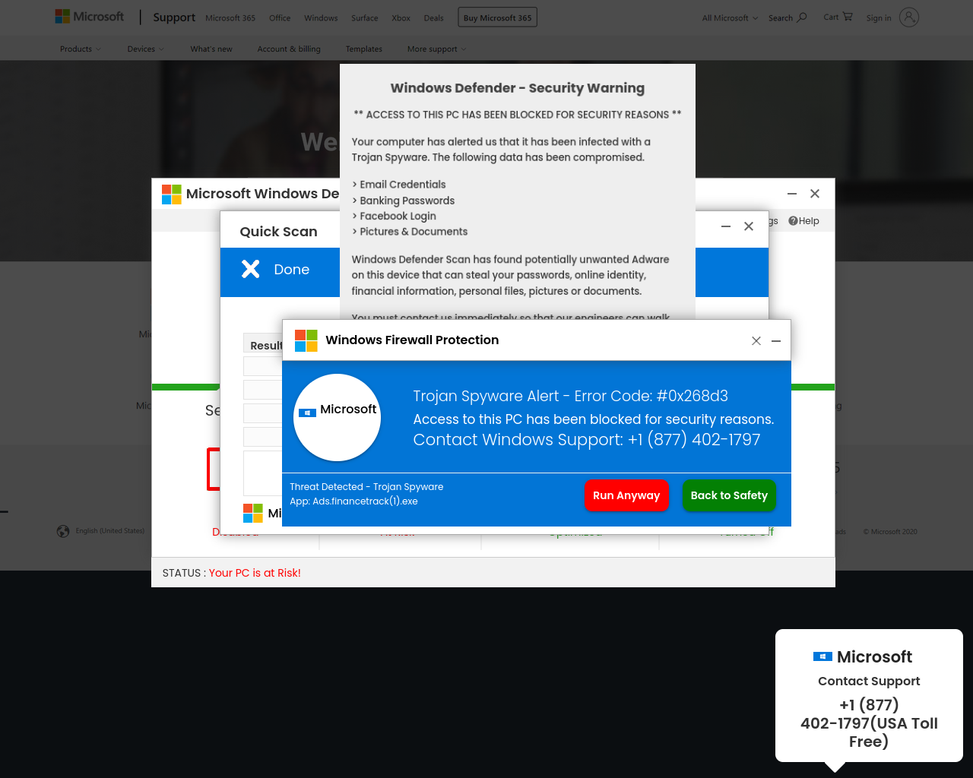
Task: Open the Deals nav item
Action: [434, 18]
